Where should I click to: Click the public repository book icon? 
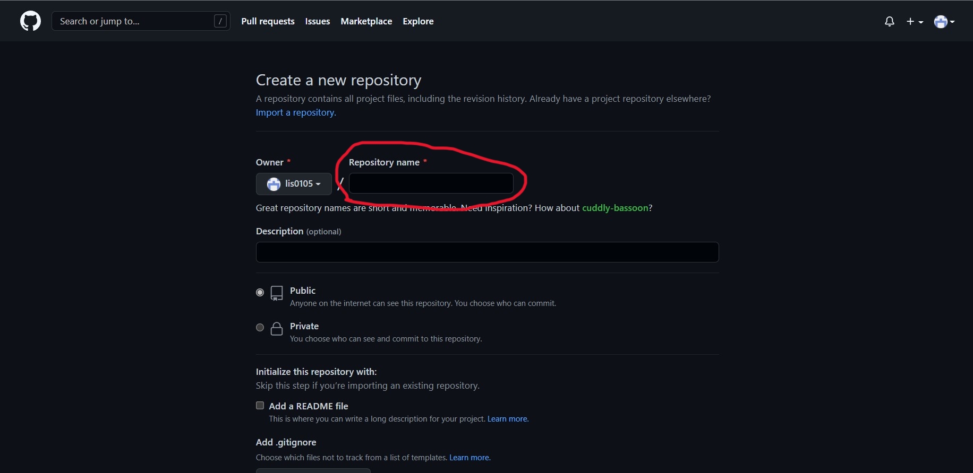point(277,293)
